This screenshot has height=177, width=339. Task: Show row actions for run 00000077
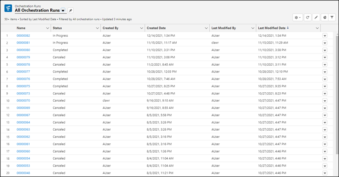tap(325, 72)
